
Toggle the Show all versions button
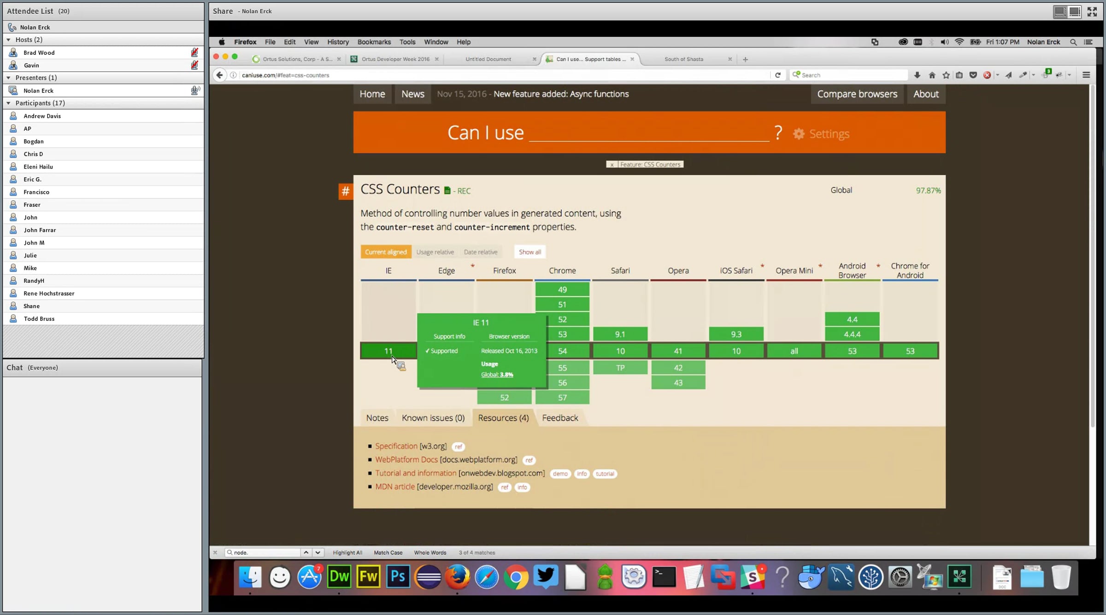(x=530, y=252)
